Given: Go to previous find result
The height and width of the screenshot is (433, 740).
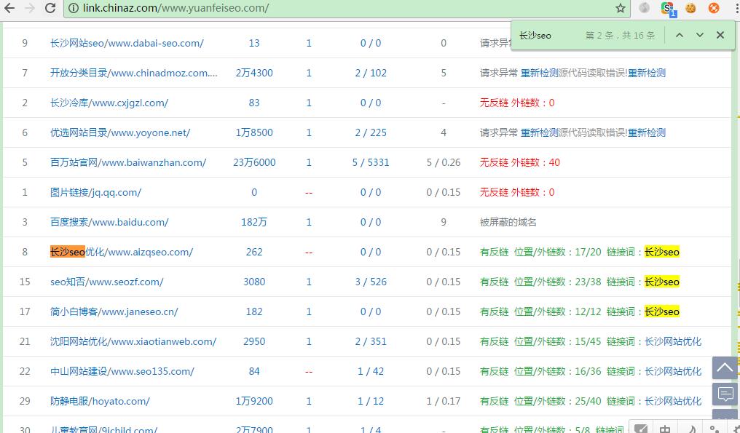Looking at the screenshot, I should 679,35.
